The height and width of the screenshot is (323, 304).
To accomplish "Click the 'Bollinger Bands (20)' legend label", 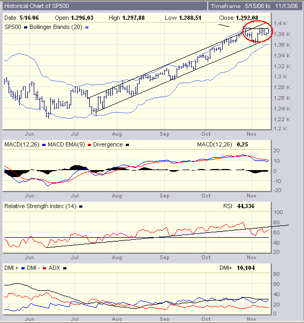I will pos(56,27).
